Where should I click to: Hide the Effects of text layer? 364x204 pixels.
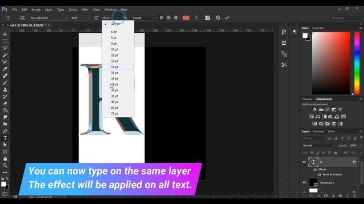[x=315, y=169]
